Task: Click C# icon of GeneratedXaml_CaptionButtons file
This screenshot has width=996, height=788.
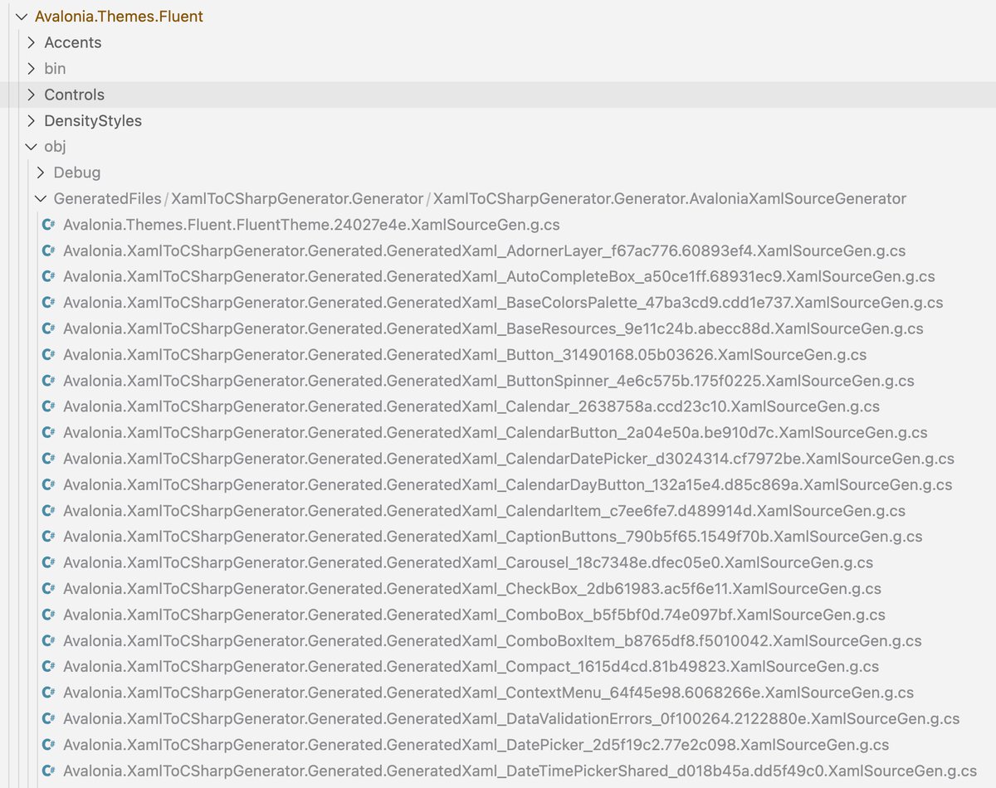Action: click(x=49, y=537)
